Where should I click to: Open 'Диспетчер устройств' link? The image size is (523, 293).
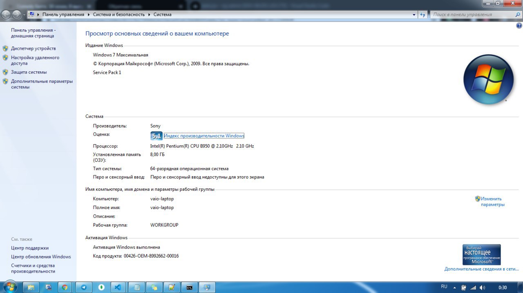pos(34,48)
